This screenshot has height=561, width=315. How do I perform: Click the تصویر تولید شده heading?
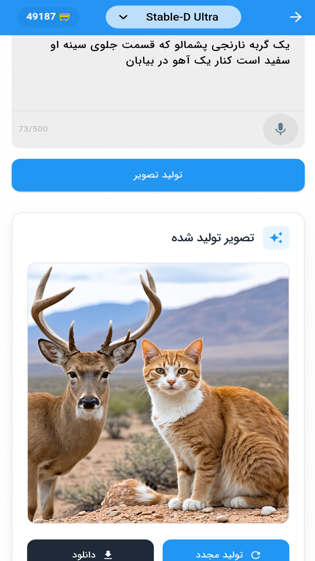point(213,238)
